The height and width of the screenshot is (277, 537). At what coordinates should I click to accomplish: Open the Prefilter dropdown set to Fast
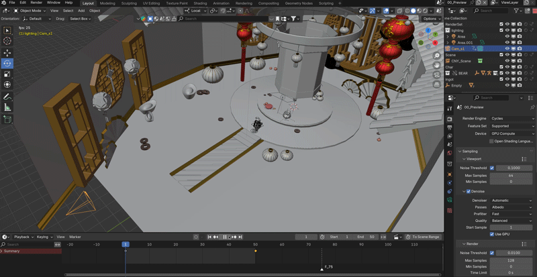click(x=511, y=214)
